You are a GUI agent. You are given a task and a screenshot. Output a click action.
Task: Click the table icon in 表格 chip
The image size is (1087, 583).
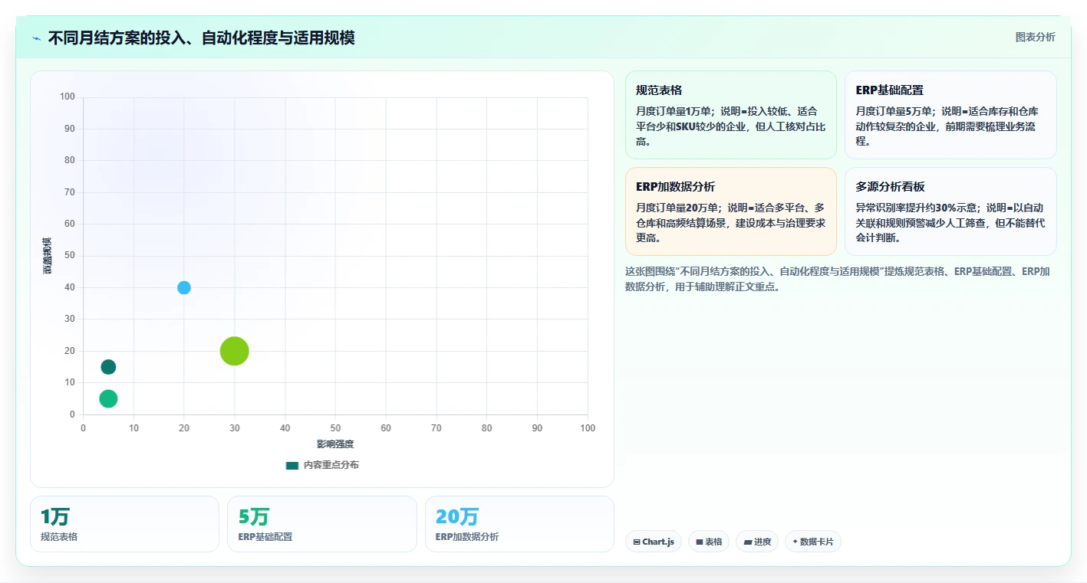coord(700,542)
